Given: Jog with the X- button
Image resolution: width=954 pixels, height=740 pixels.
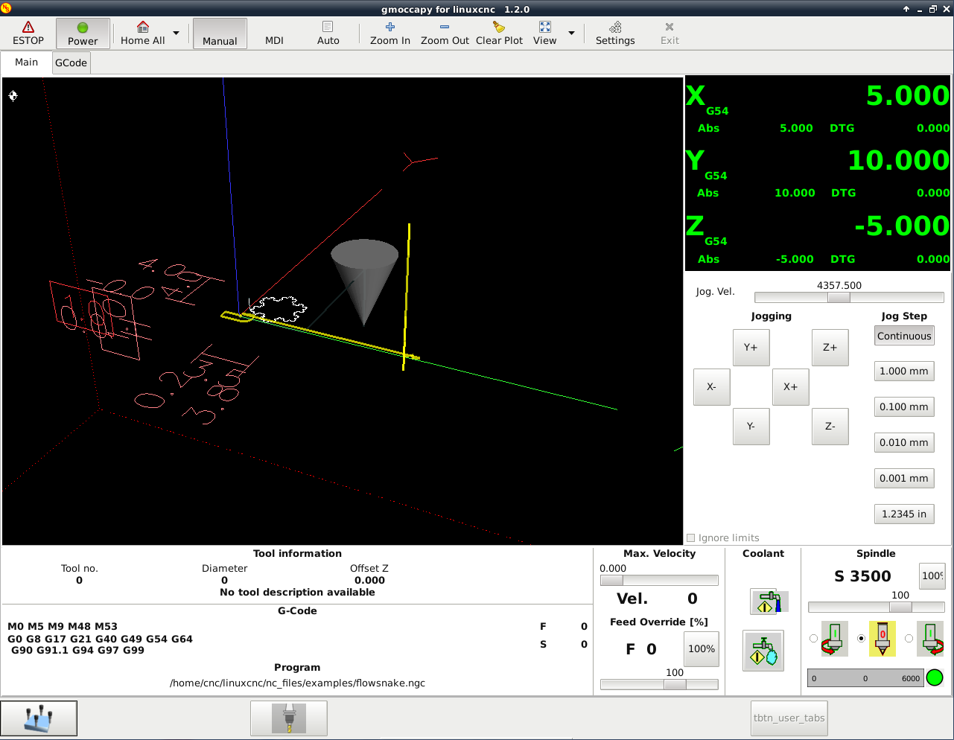Looking at the screenshot, I should 711,387.
